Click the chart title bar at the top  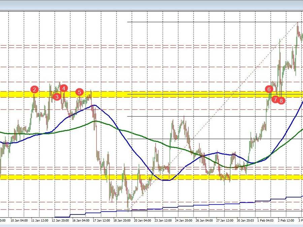[x=151, y=5]
